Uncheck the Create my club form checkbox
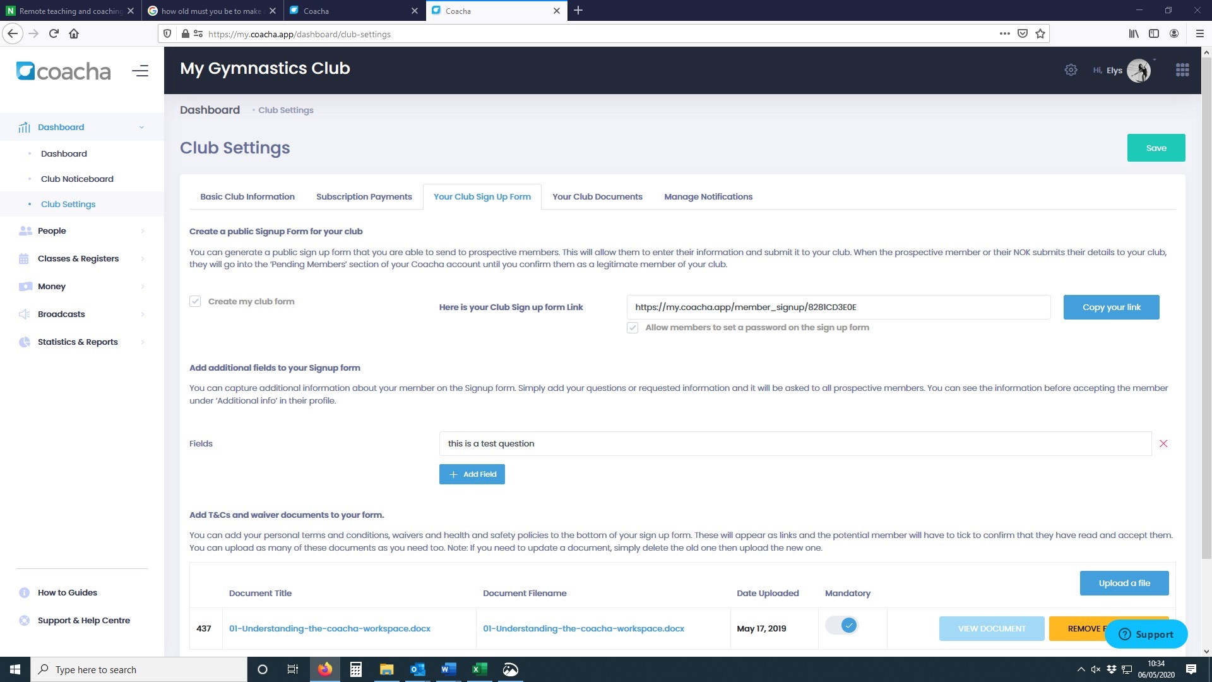The height and width of the screenshot is (682, 1212). coord(195,301)
